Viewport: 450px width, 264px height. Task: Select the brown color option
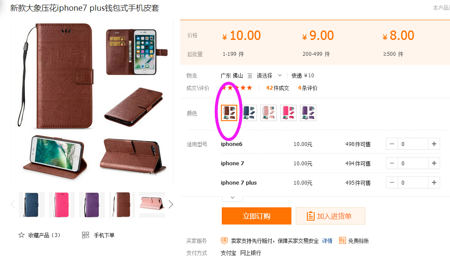click(x=229, y=113)
